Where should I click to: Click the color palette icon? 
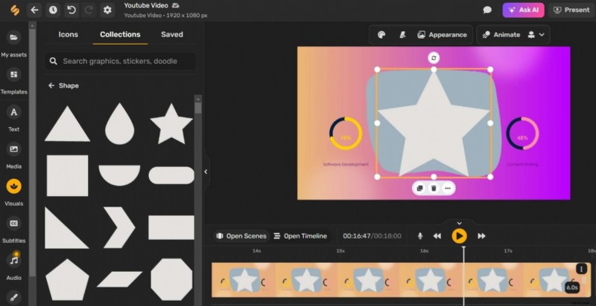(x=381, y=35)
